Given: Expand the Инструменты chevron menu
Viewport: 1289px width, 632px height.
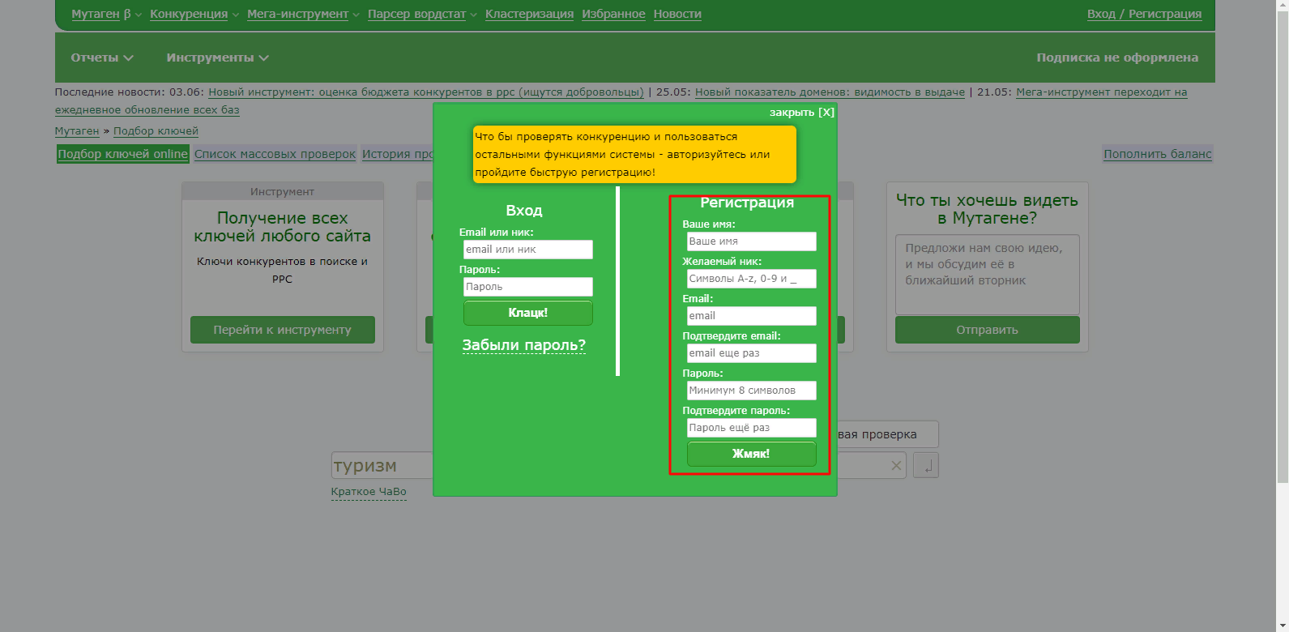Looking at the screenshot, I should pyautogui.click(x=217, y=58).
